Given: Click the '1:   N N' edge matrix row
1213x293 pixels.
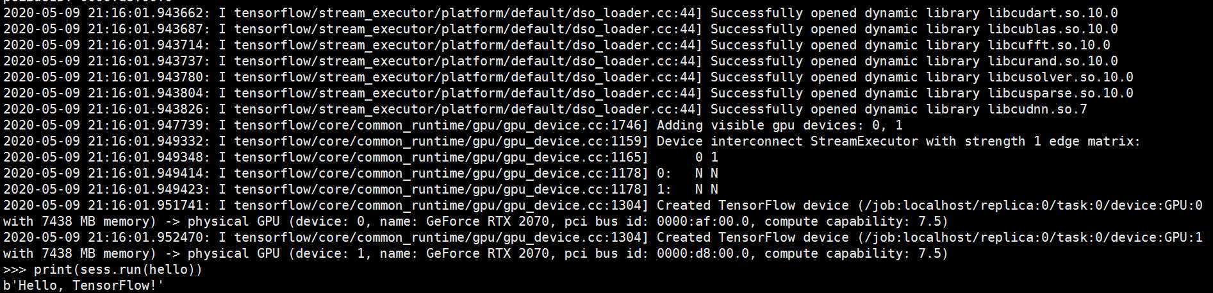Looking at the screenshot, I should click(x=687, y=189).
